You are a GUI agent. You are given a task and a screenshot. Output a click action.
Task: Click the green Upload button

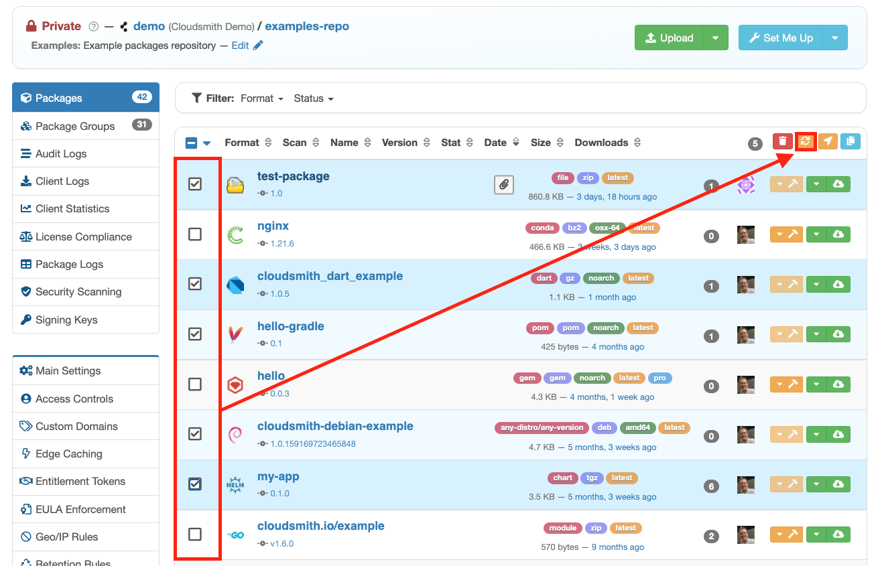(669, 38)
